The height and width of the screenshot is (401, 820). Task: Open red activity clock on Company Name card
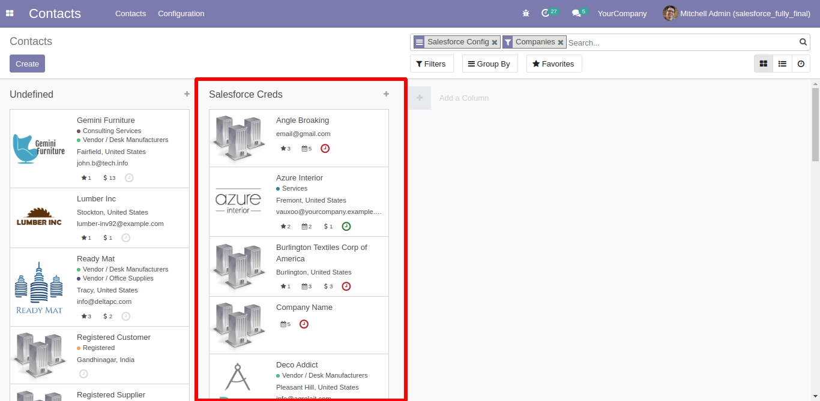click(x=304, y=324)
